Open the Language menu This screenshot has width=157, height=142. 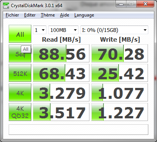84,15
